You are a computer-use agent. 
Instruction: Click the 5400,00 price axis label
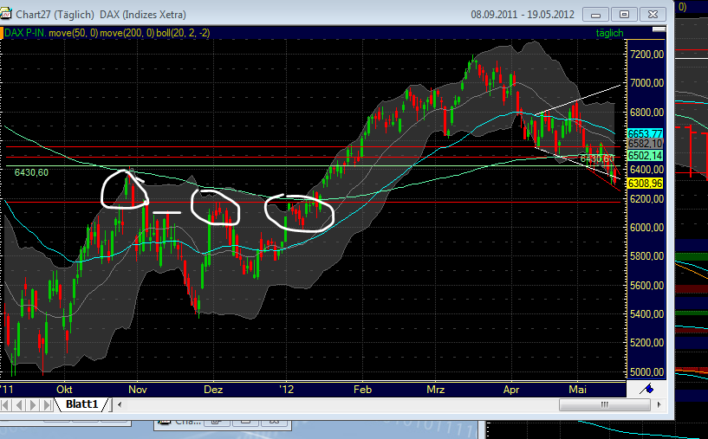[x=646, y=314]
